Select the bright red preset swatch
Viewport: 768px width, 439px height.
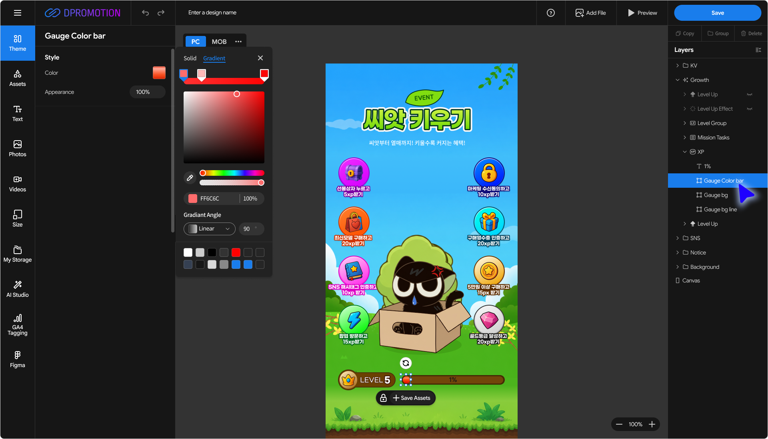236,252
